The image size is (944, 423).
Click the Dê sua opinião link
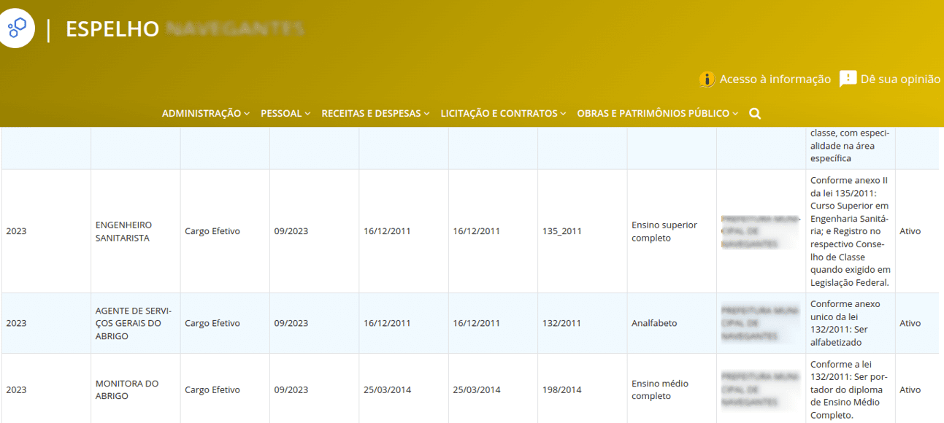pyautogui.click(x=900, y=79)
